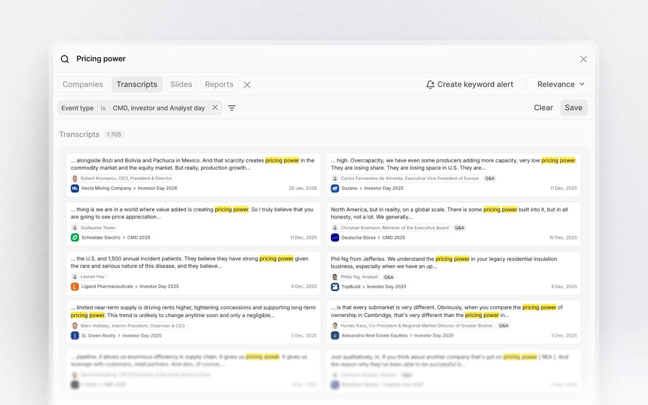Click the Suzano company logo
This screenshot has height=405, width=648.
click(335, 188)
